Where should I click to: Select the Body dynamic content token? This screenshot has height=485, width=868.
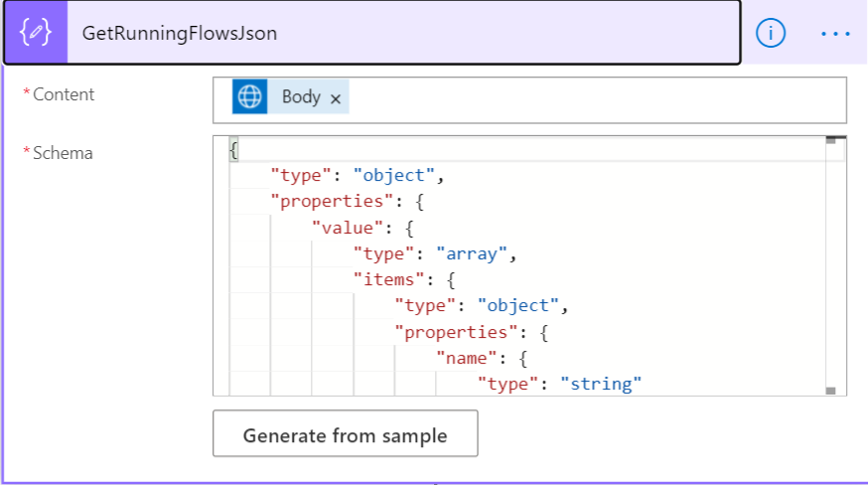pyautogui.click(x=301, y=97)
